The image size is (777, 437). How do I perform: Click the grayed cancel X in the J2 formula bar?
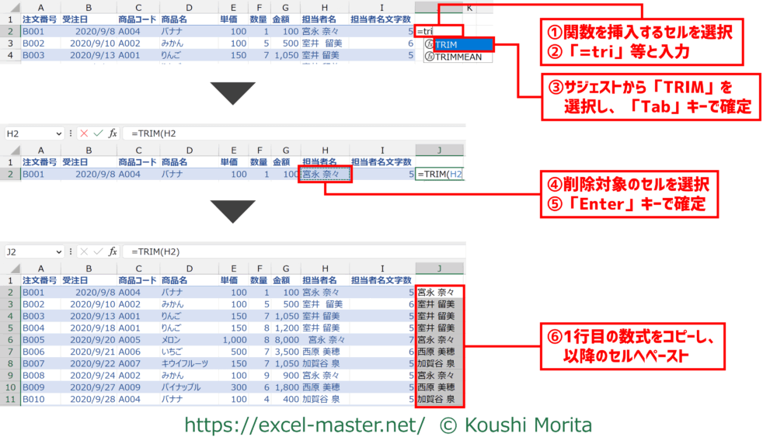84,252
